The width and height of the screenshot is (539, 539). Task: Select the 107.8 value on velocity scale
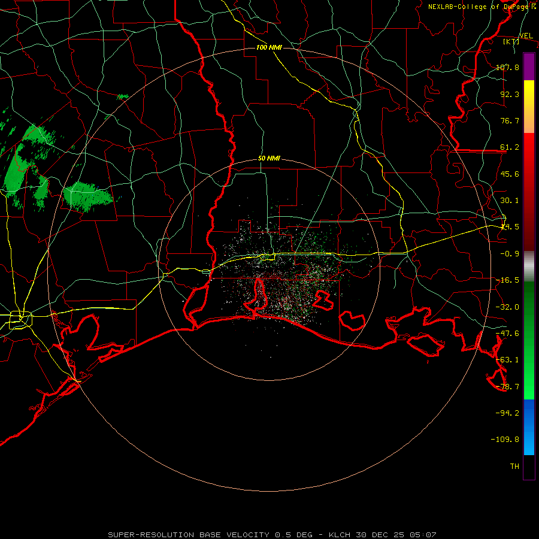[507, 67]
